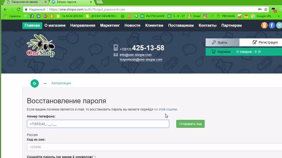Open the browser extension icon with red badge
Viewport: 282px width, 158px height.
[x=274, y=10]
